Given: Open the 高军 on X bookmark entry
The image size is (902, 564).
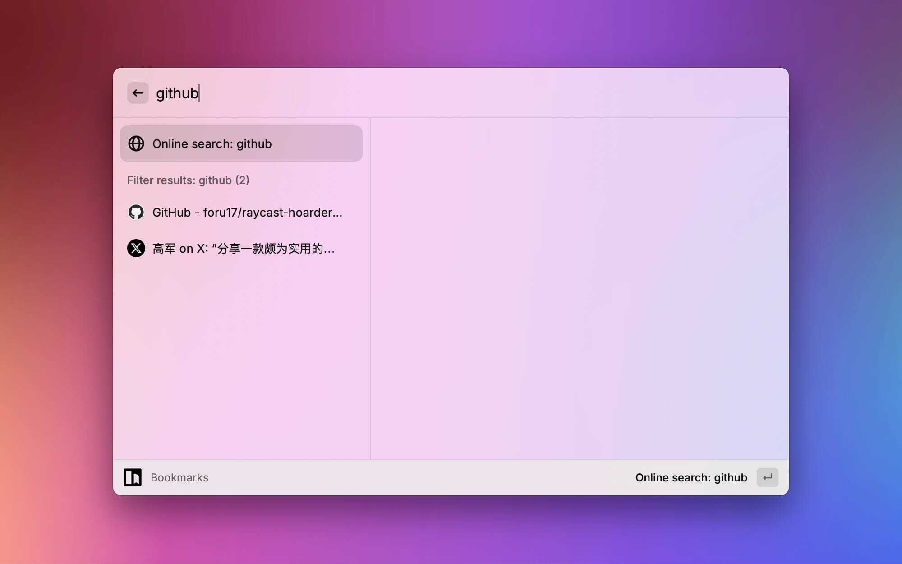Looking at the screenshot, I should click(x=243, y=249).
